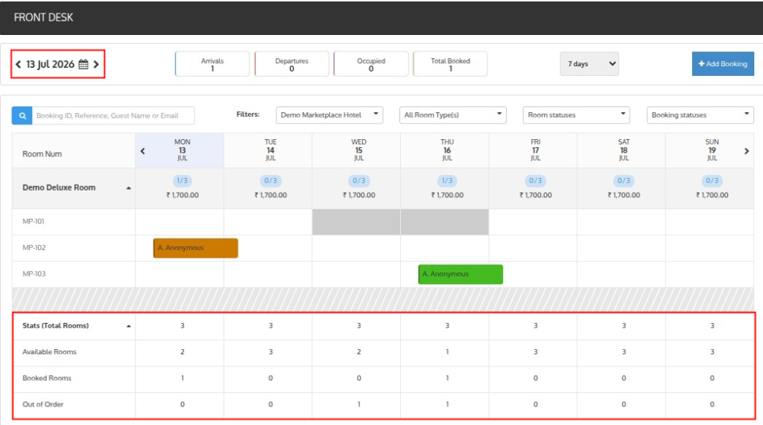This screenshot has height=425, width=763.
Task: Click Out of Order value for Wednesday
Action: point(358,405)
